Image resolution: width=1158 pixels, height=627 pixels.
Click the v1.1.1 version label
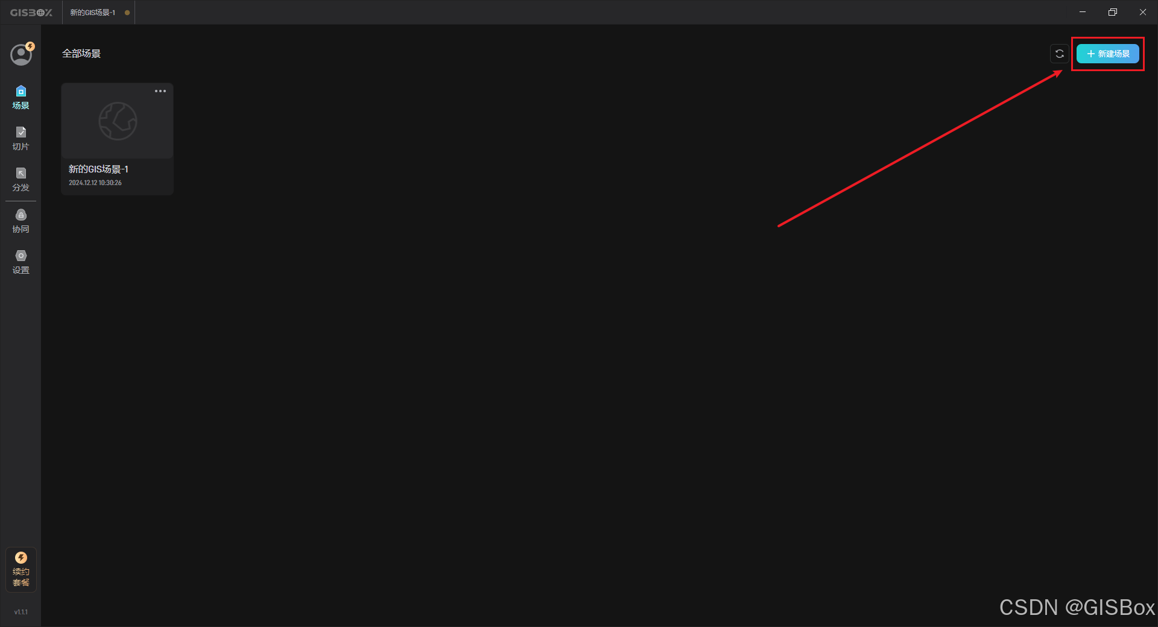pos(21,612)
